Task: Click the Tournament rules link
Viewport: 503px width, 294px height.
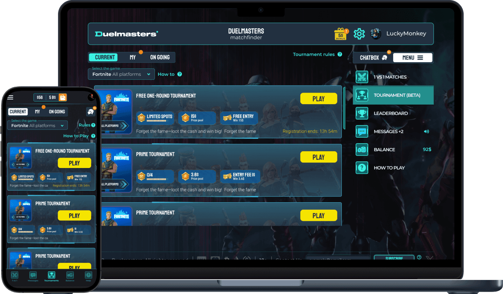Action: click(x=314, y=54)
